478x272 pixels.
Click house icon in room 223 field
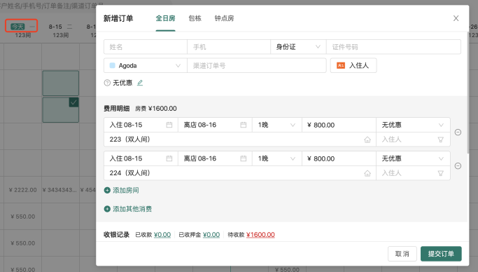(367, 140)
